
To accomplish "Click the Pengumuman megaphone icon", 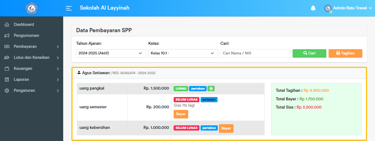I will (7, 35).
